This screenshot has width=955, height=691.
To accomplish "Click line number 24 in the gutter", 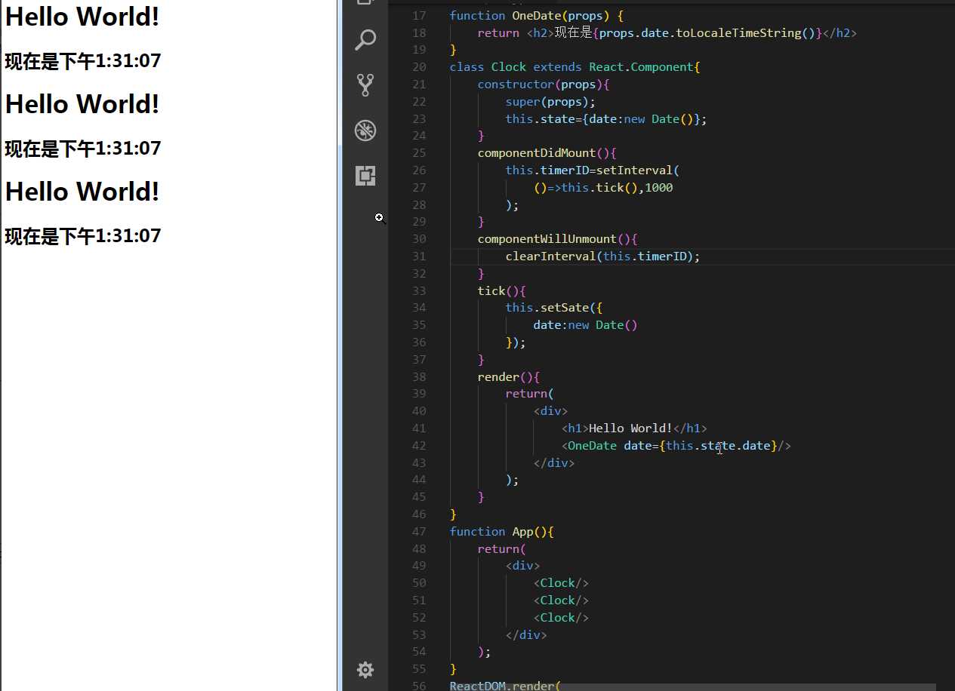I will click(x=419, y=136).
